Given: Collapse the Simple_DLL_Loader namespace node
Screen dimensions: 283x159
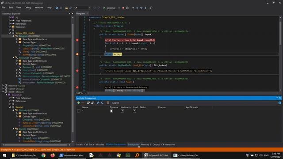Looking at the screenshot, I should click(10, 33).
